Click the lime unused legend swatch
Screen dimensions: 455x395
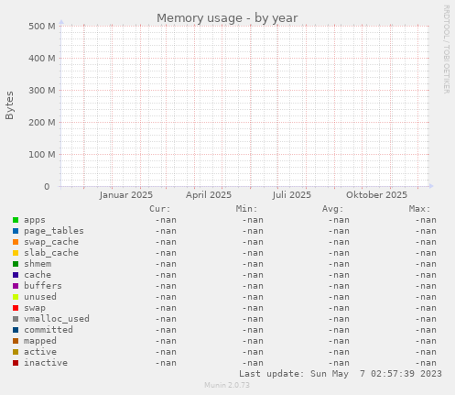[16, 297]
